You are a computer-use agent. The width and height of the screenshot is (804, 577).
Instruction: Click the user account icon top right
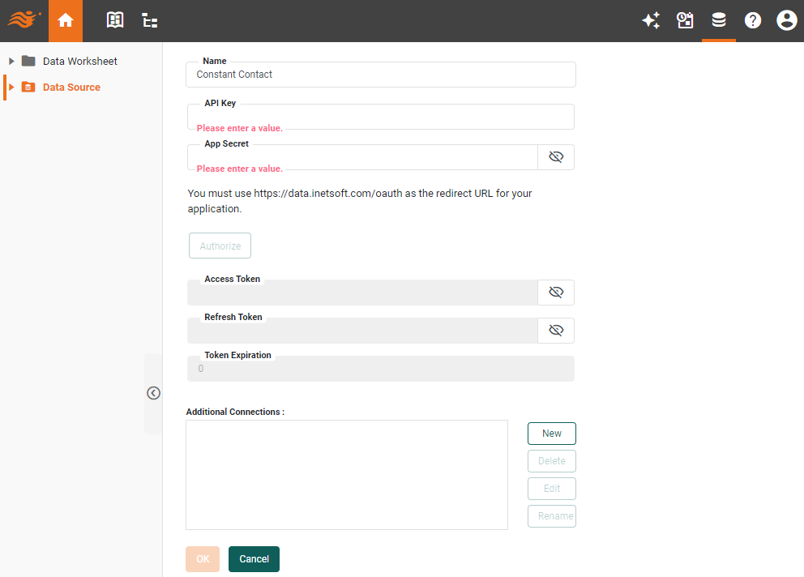pyautogui.click(x=786, y=20)
